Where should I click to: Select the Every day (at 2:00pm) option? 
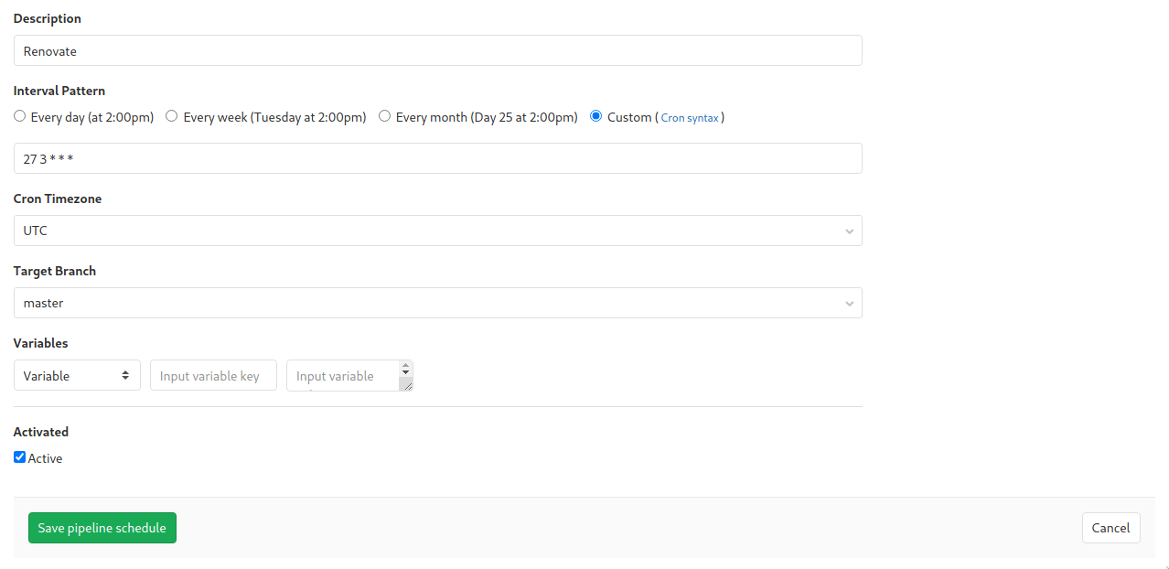[x=20, y=116]
